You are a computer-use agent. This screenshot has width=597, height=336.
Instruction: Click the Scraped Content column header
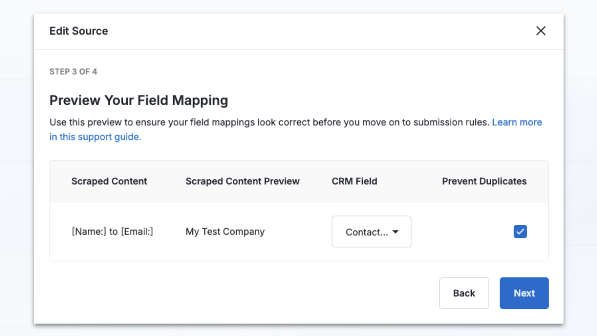[x=109, y=181]
